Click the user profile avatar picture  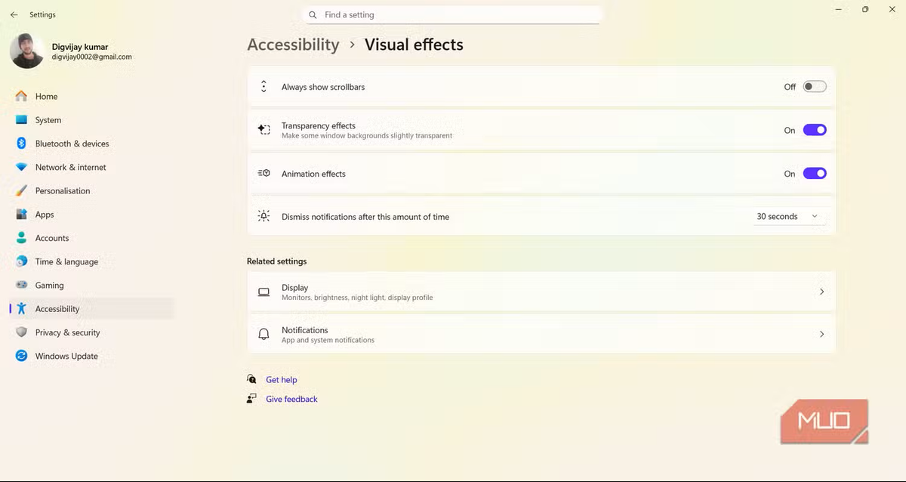(27, 51)
